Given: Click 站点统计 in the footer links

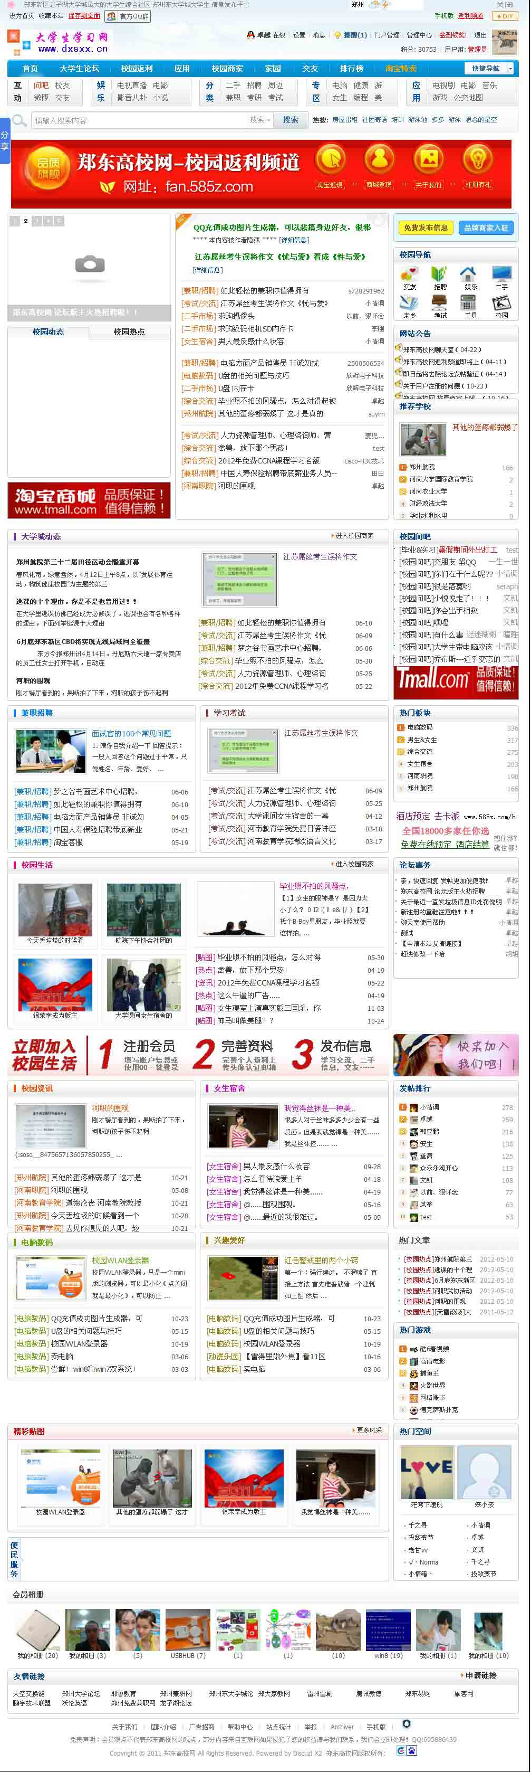Looking at the screenshot, I should (279, 1726).
